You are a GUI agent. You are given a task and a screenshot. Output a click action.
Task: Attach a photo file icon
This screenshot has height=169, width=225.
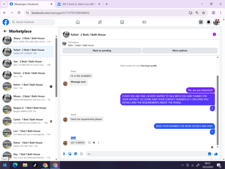pos(70,154)
